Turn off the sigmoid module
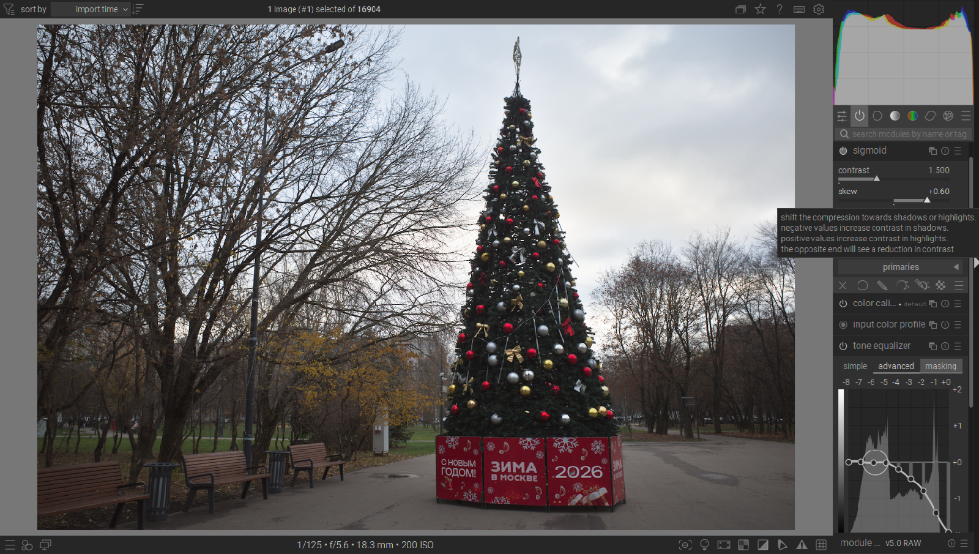979x554 pixels. pos(843,151)
